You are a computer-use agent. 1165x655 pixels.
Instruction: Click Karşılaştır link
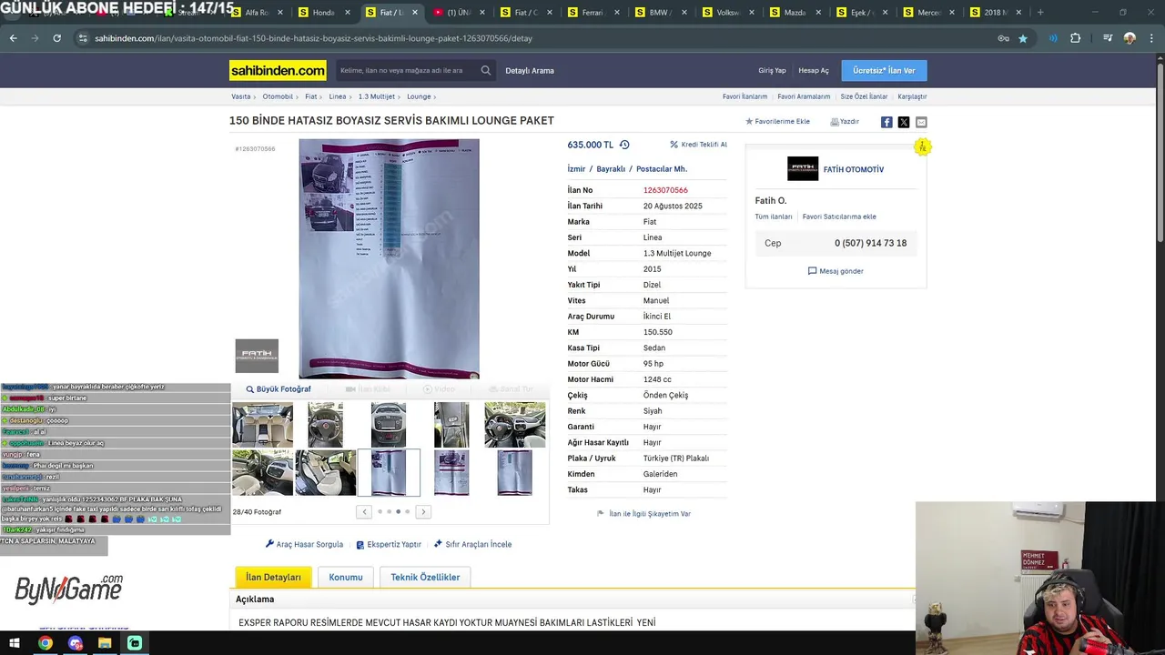[x=912, y=96]
